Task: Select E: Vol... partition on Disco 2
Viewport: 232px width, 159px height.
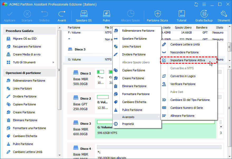Action: (103, 103)
